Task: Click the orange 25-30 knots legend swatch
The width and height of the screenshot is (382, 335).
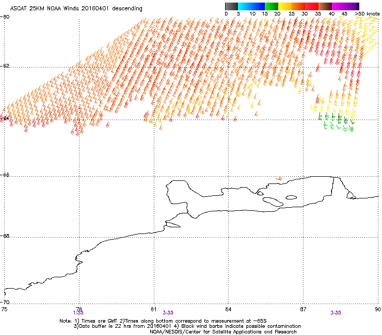Action: 298,6
